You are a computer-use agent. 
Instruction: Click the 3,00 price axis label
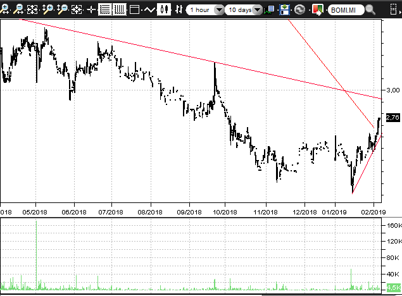pyautogui.click(x=393, y=90)
